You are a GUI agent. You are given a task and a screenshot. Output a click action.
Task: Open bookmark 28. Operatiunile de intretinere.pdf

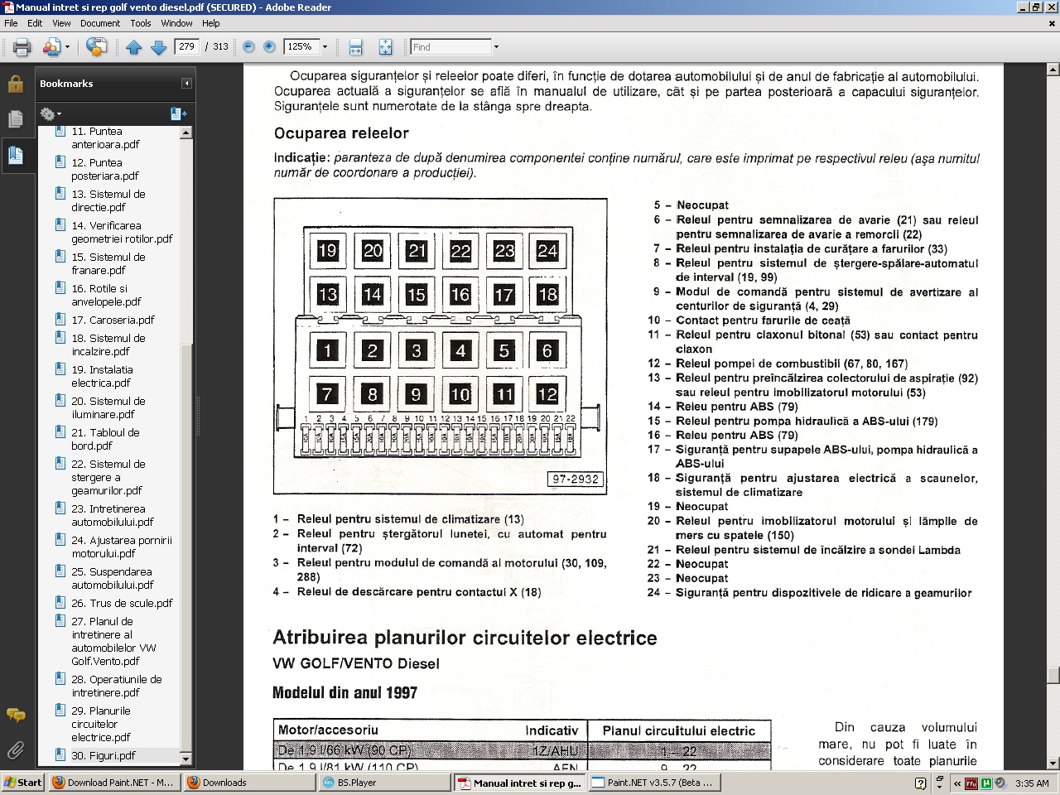pos(116,686)
